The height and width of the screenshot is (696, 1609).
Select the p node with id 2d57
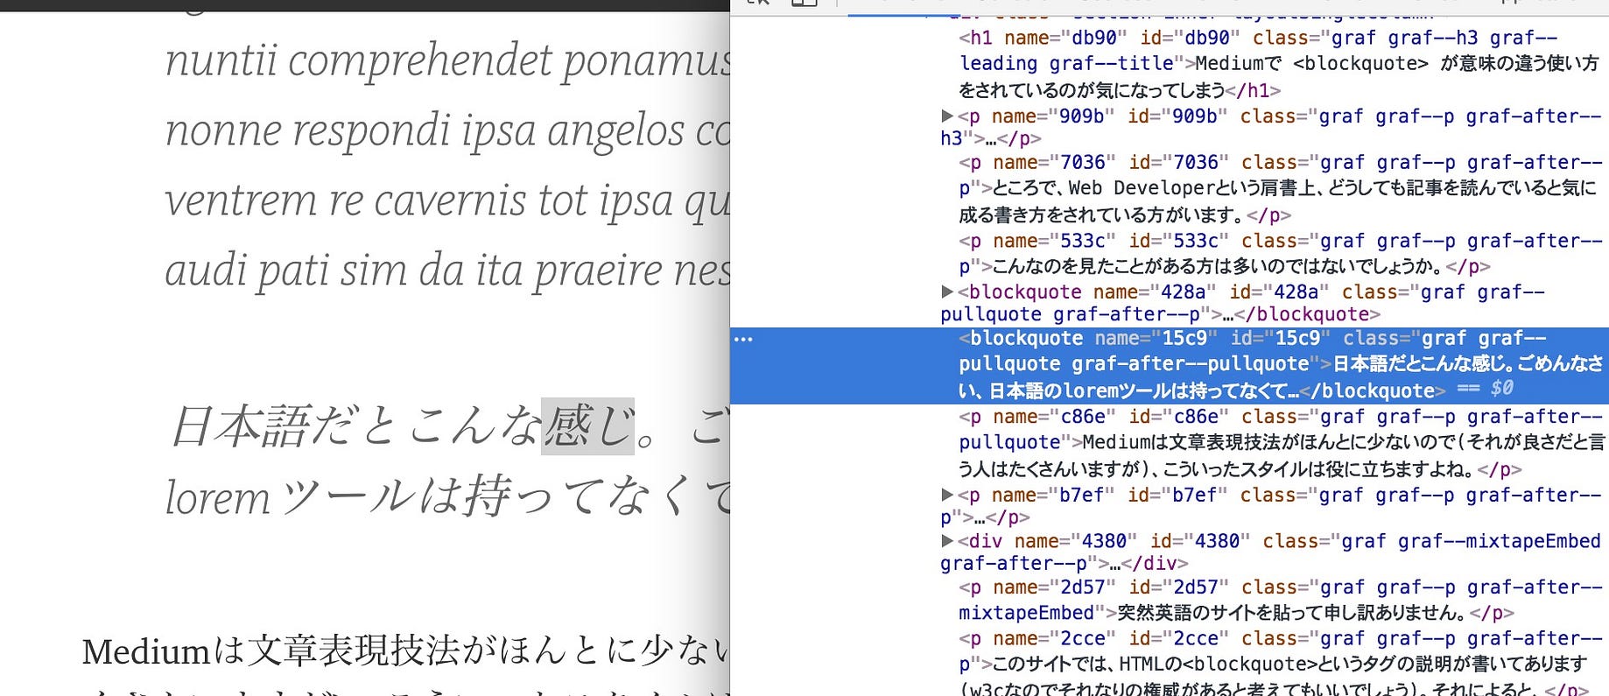point(1280,600)
